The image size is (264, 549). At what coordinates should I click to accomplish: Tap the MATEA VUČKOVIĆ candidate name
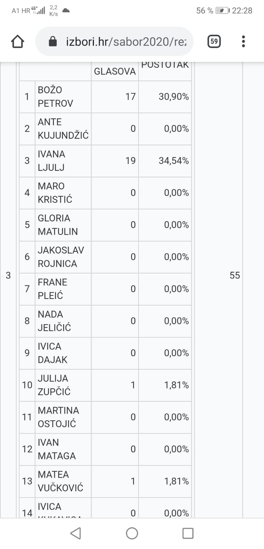pos(60,481)
